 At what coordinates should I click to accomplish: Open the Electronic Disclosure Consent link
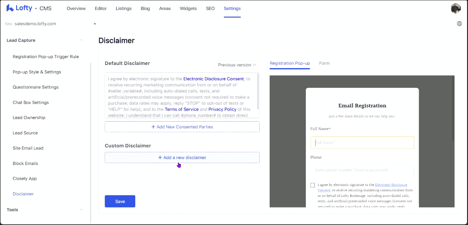[213, 79]
